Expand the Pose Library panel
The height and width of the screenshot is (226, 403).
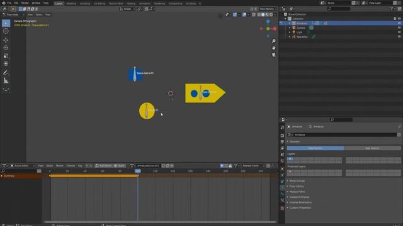[x=297, y=186]
